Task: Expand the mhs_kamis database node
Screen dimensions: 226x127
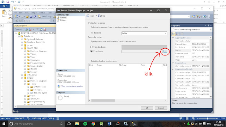Action: (x=22, y=75)
